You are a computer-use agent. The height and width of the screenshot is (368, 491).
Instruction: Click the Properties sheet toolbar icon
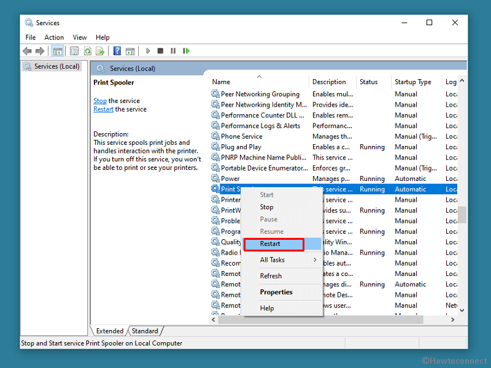point(74,51)
